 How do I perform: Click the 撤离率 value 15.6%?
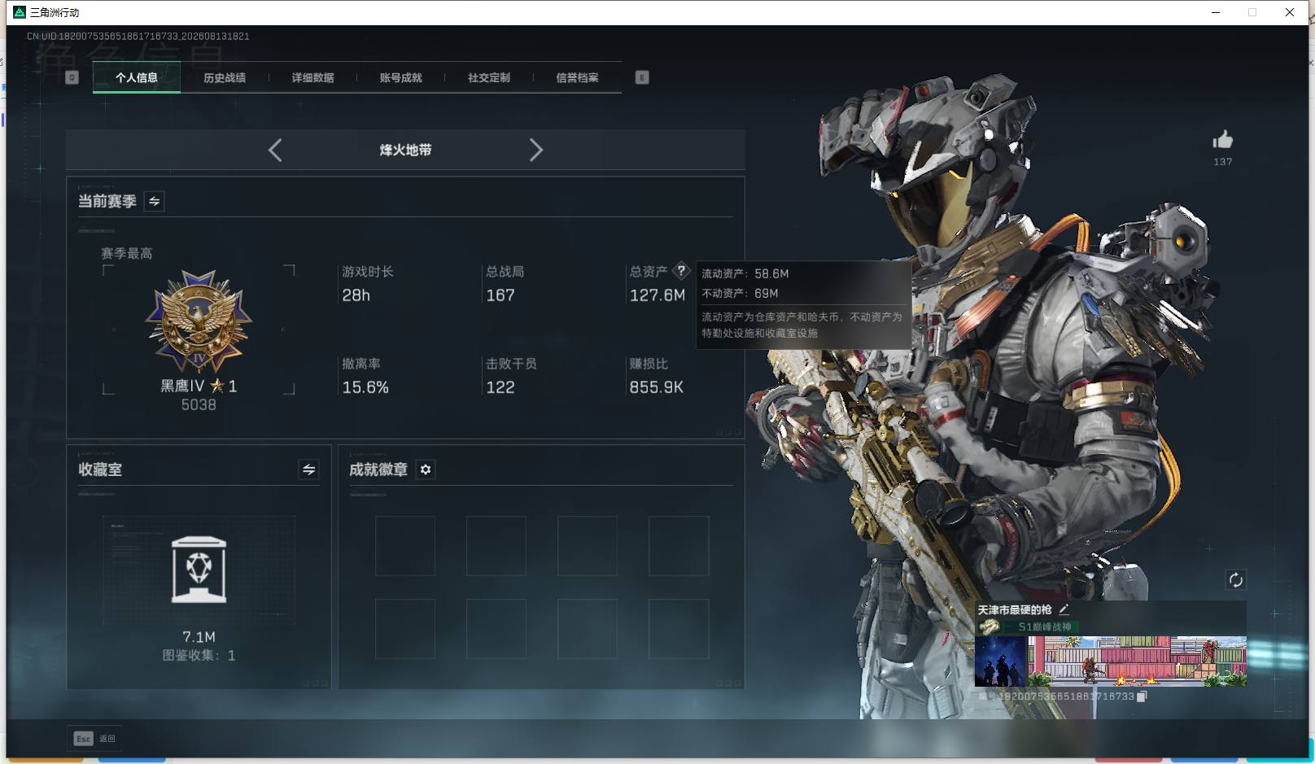(x=365, y=387)
